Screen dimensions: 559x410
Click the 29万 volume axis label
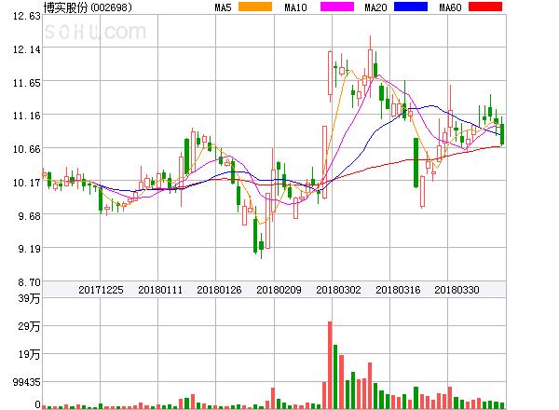click(x=29, y=326)
